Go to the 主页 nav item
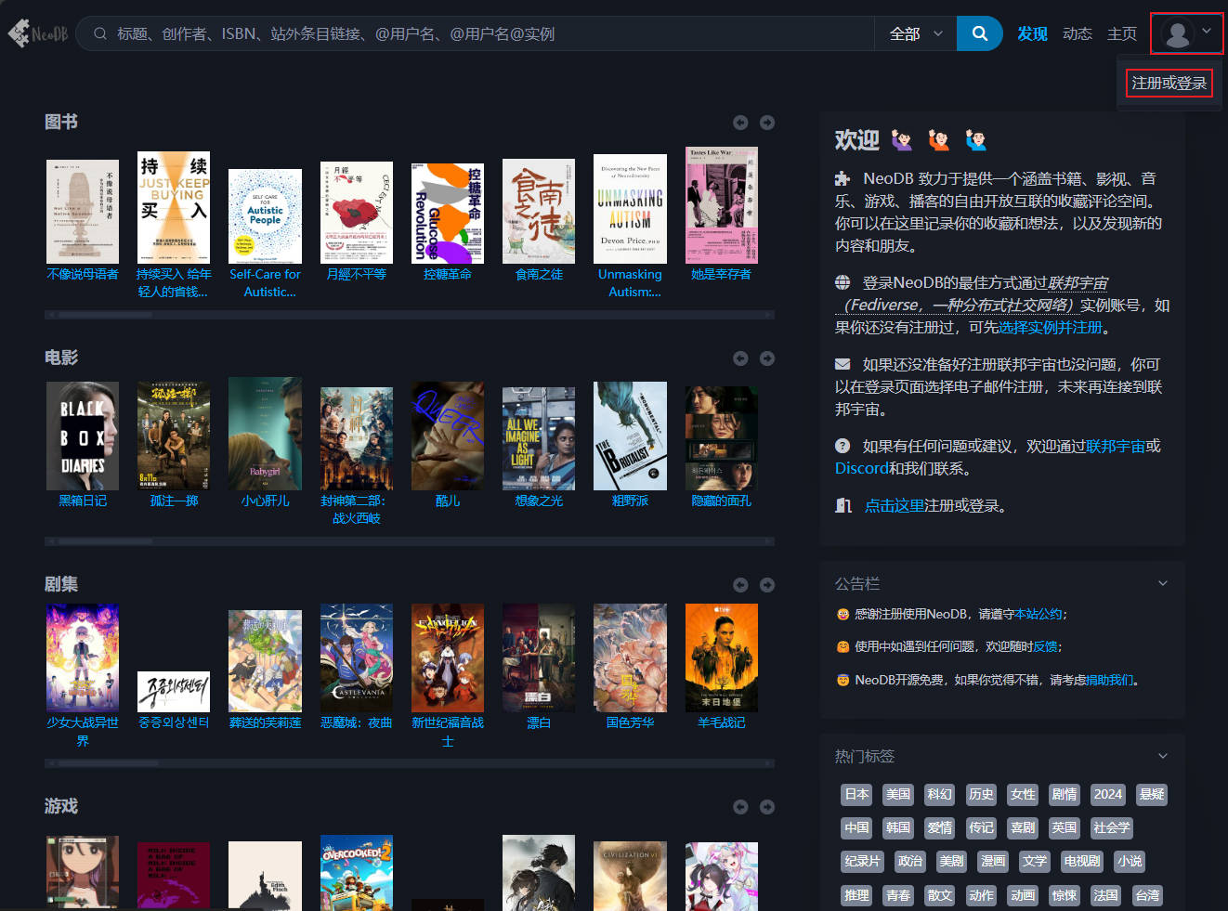The height and width of the screenshot is (911, 1228). tap(1121, 33)
